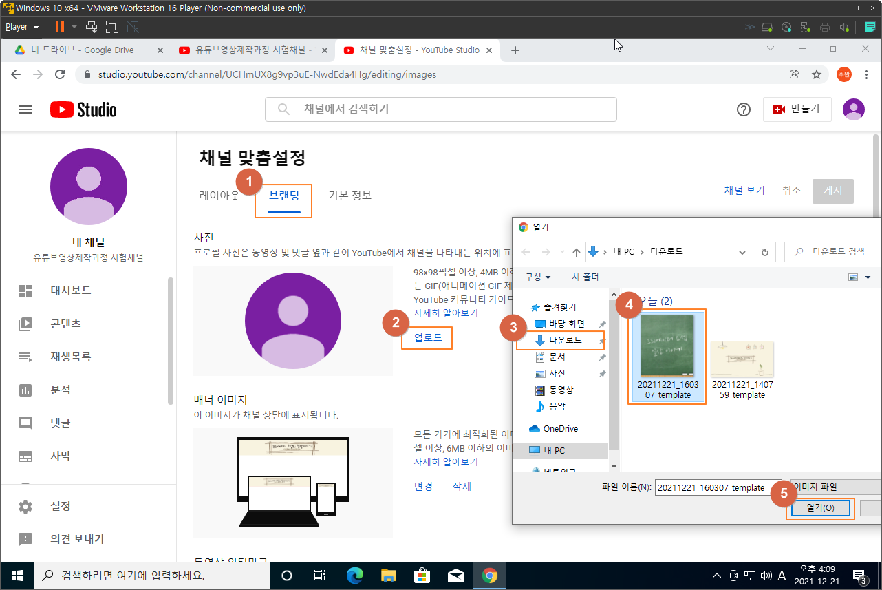The width and height of the screenshot is (882, 590).
Task: Switch to the 레이아웃 tab
Action: tap(219, 196)
